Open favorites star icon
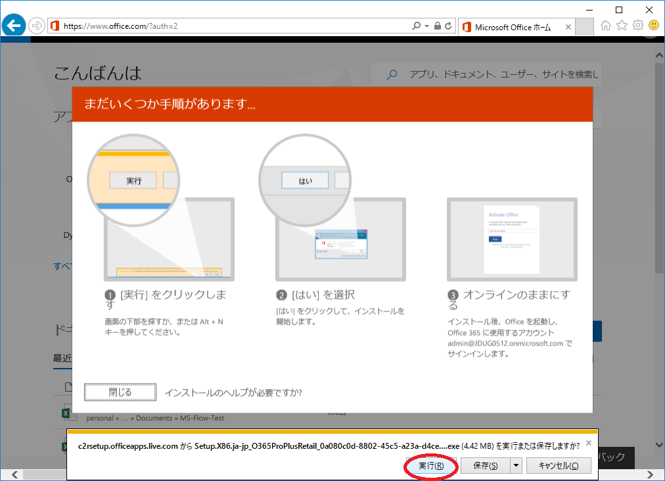This screenshot has height=481, width=665. [622, 26]
